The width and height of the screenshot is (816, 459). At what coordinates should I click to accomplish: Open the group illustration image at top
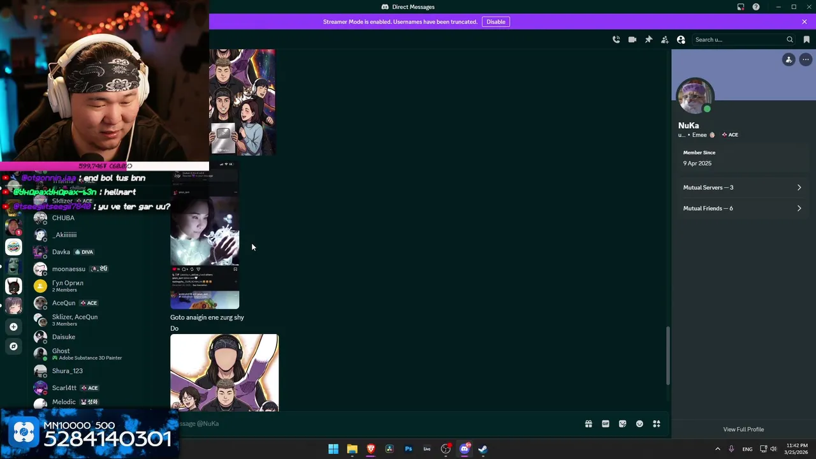(242, 102)
